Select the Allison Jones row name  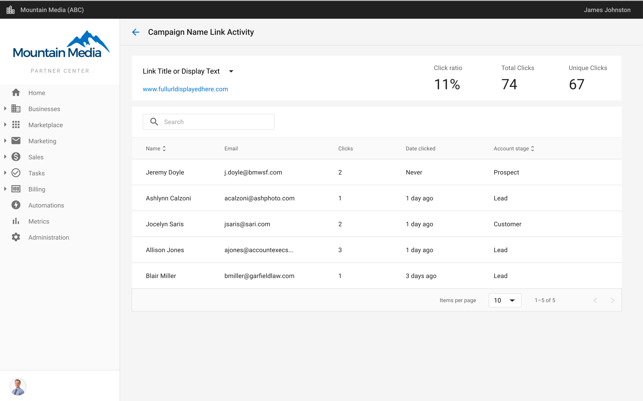coord(165,250)
